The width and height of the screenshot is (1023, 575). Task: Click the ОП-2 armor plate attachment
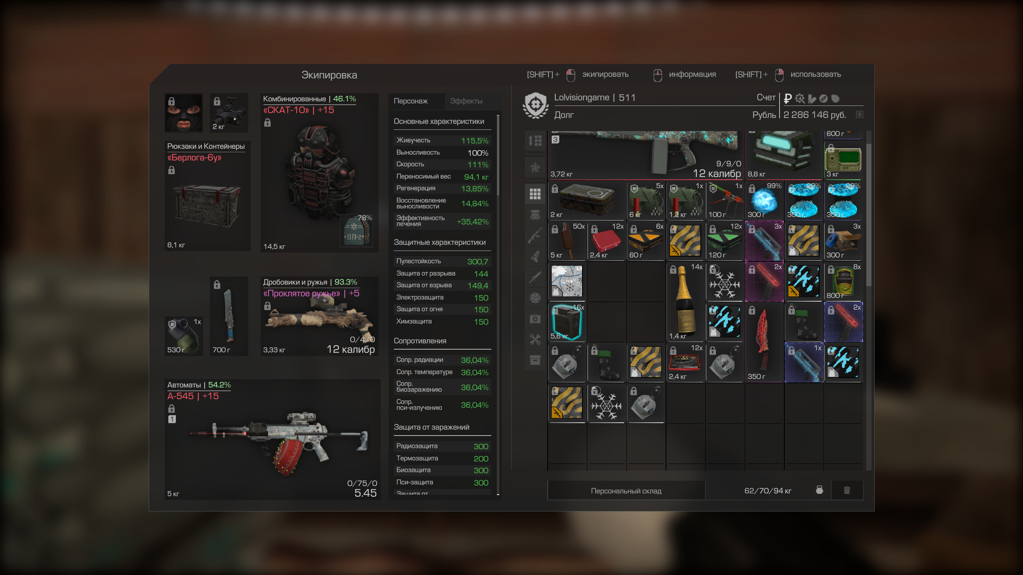coord(357,231)
